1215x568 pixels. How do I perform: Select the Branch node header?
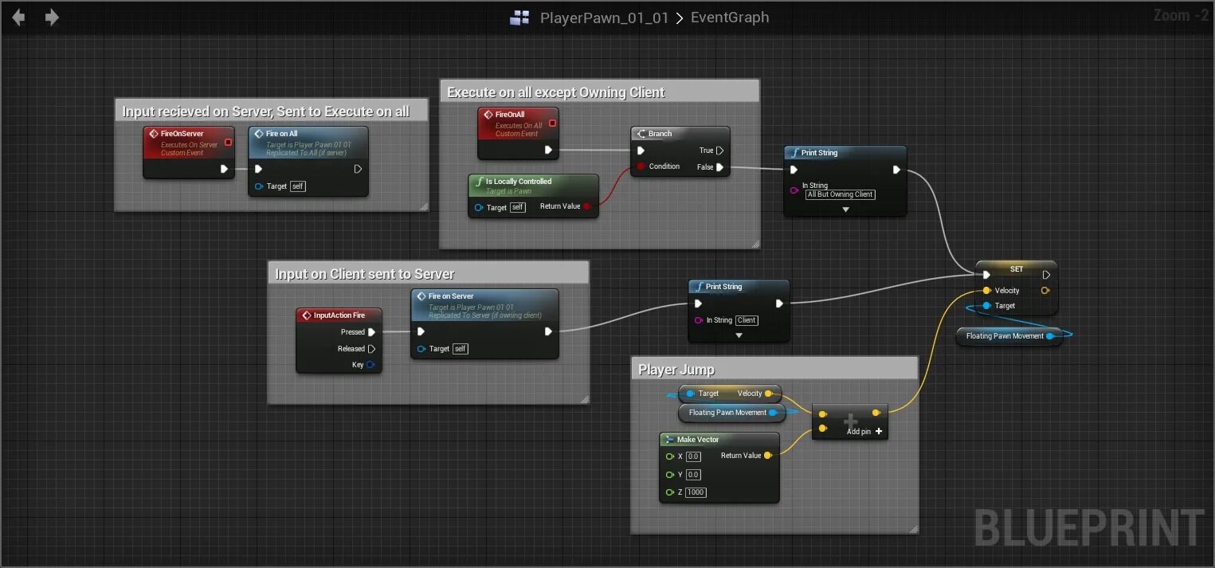(680, 134)
